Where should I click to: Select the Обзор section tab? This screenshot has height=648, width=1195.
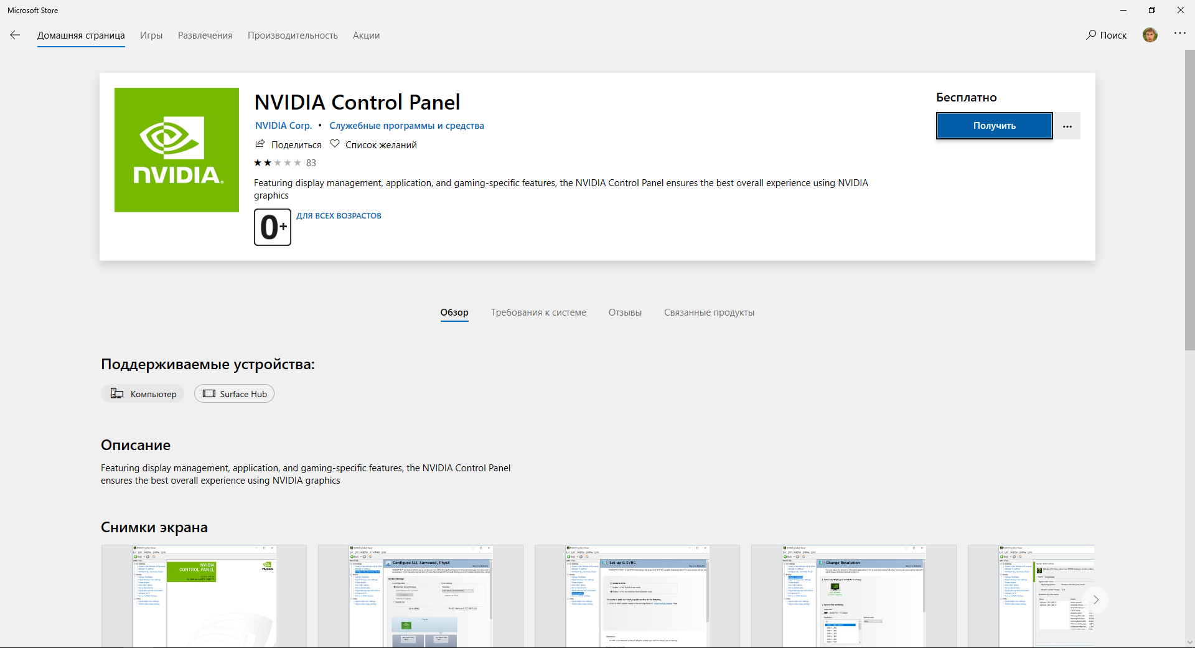(x=454, y=312)
